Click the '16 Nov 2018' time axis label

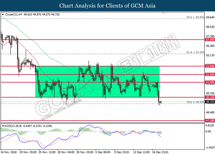9,152
